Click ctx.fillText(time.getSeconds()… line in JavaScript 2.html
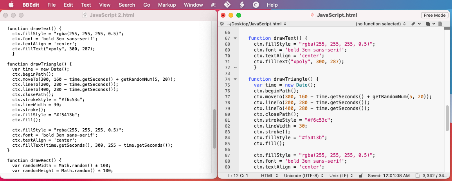452x181 pixels. click(92, 145)
